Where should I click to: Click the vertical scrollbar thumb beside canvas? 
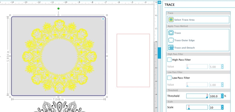click(x=159, y=53)
